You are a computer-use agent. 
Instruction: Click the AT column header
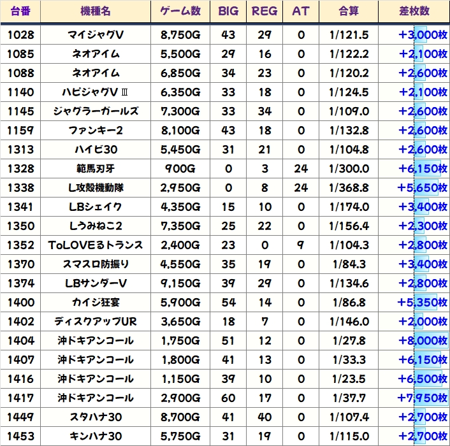click(x=301, y=11)
